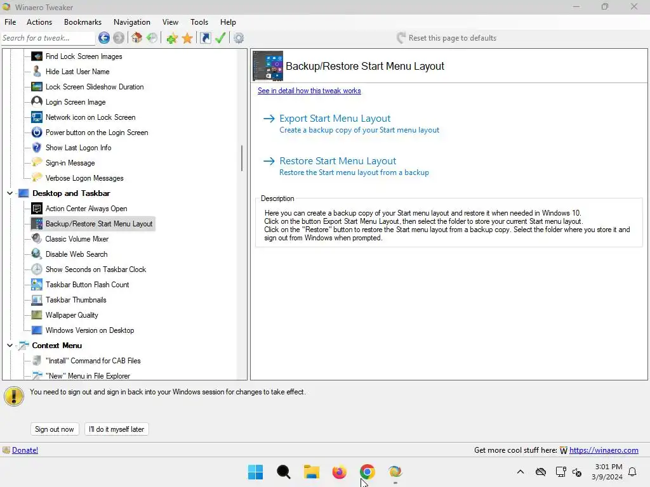Click the Login Screen Image icon
650x487 pixels.
(37, 102)
